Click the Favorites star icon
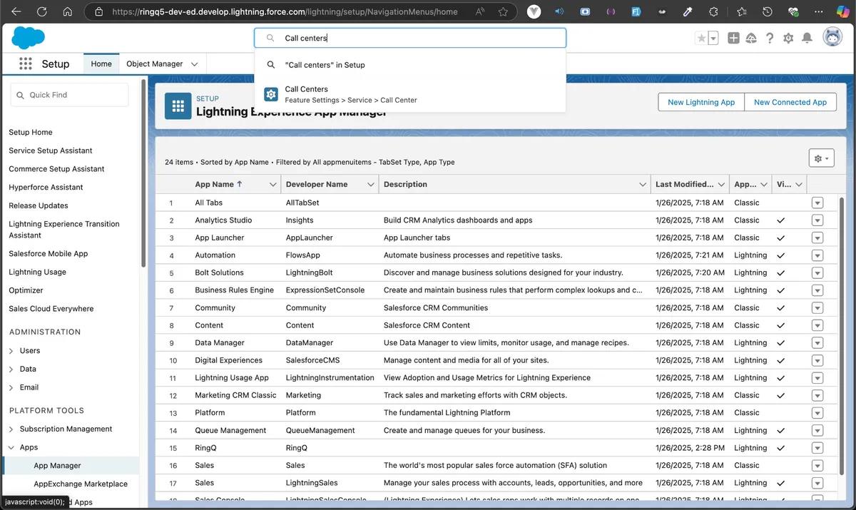This screenshot has width=856, height=510. click(701, 39)
